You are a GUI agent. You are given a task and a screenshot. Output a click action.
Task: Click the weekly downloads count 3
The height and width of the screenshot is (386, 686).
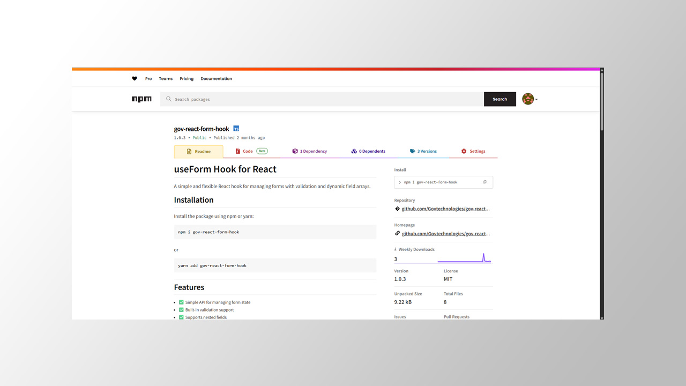point(396,259)
